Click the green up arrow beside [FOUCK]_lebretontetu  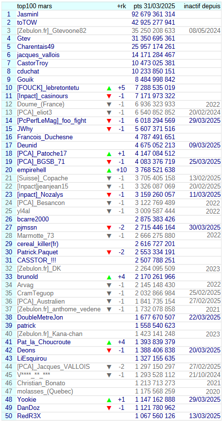[109, 88]
